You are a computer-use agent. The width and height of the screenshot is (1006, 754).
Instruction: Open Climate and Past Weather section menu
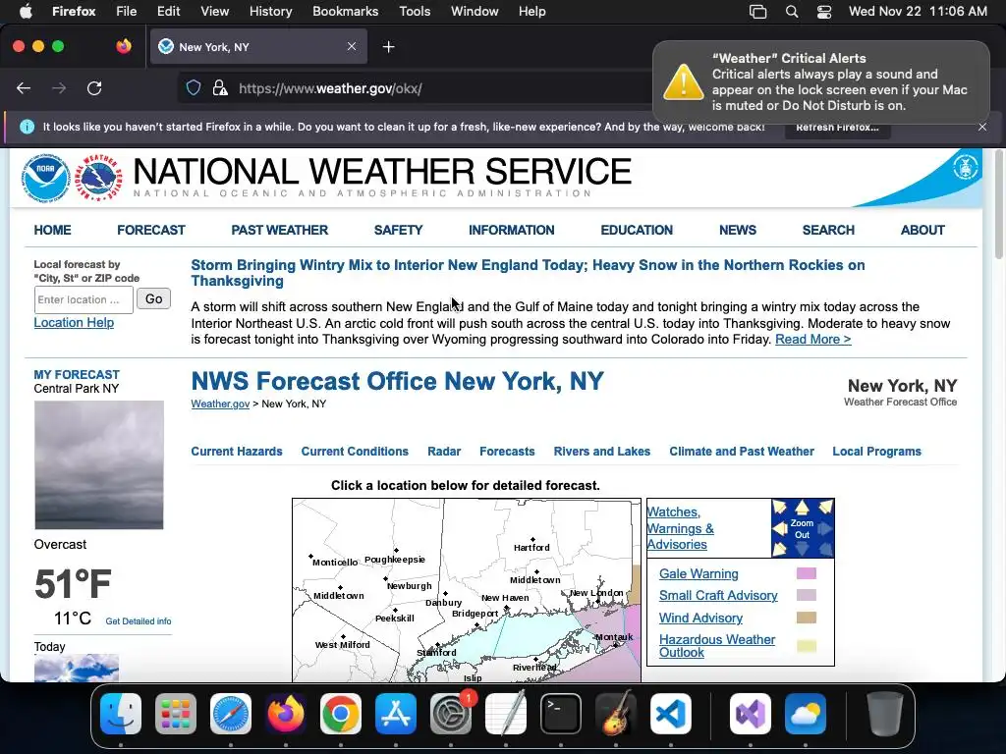coord(742,452)
